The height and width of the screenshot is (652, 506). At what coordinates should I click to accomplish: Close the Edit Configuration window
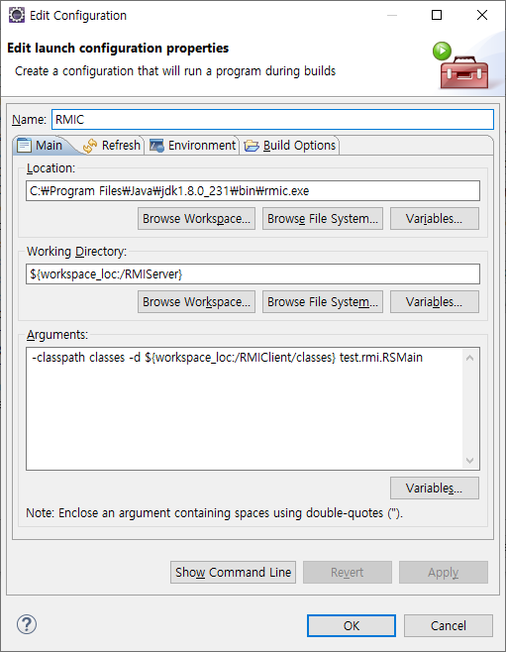pyautogui.click(x=482, y=15)
